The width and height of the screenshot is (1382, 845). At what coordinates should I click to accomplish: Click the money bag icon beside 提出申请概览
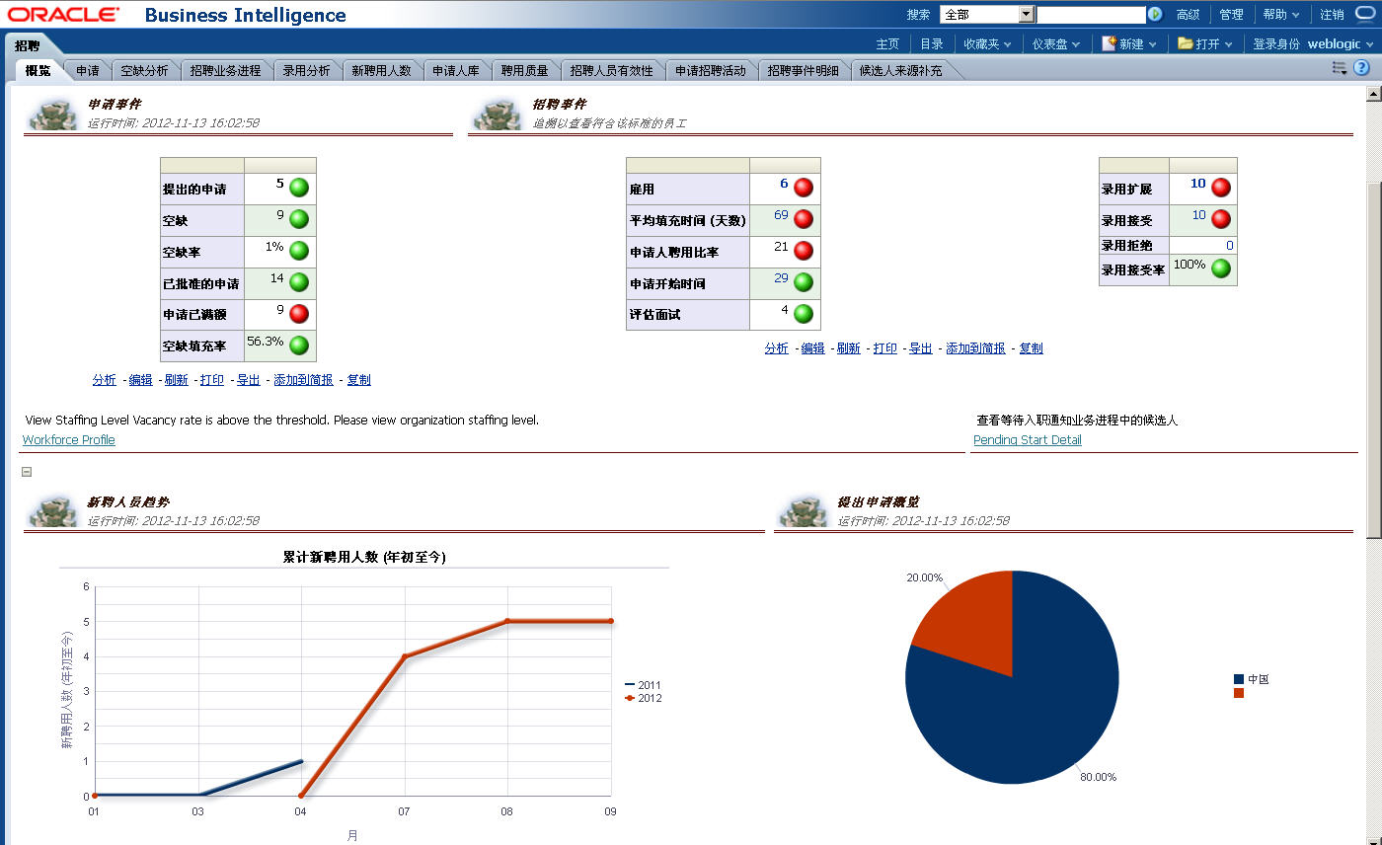(805, 510)
